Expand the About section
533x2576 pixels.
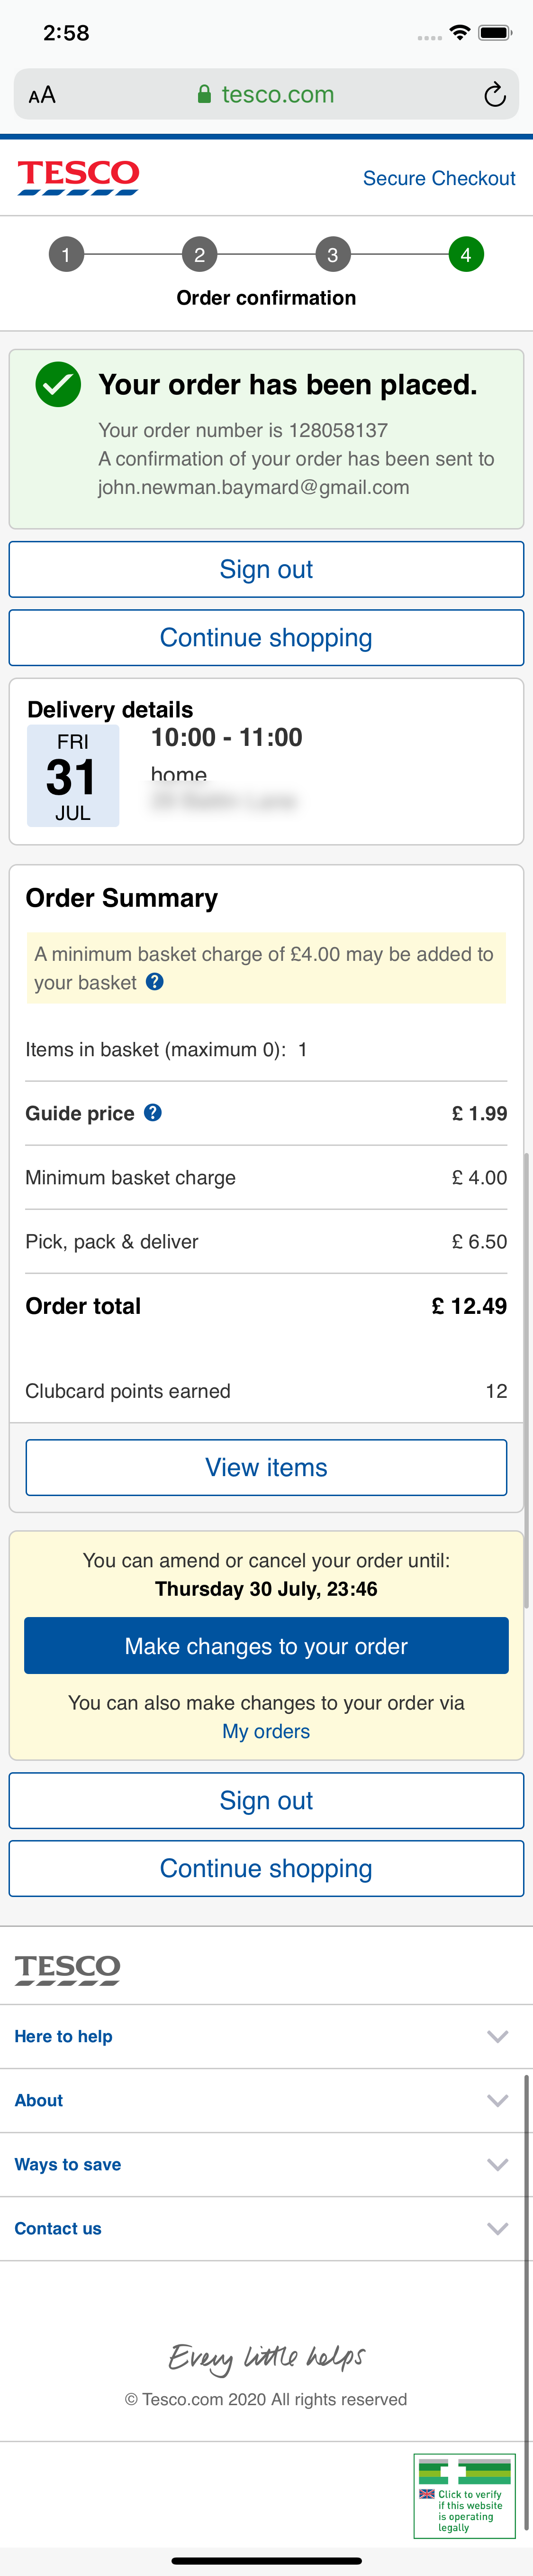pos(266,2100)
